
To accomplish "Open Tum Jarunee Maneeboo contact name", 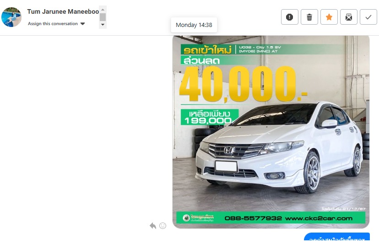I will point(63,11).
